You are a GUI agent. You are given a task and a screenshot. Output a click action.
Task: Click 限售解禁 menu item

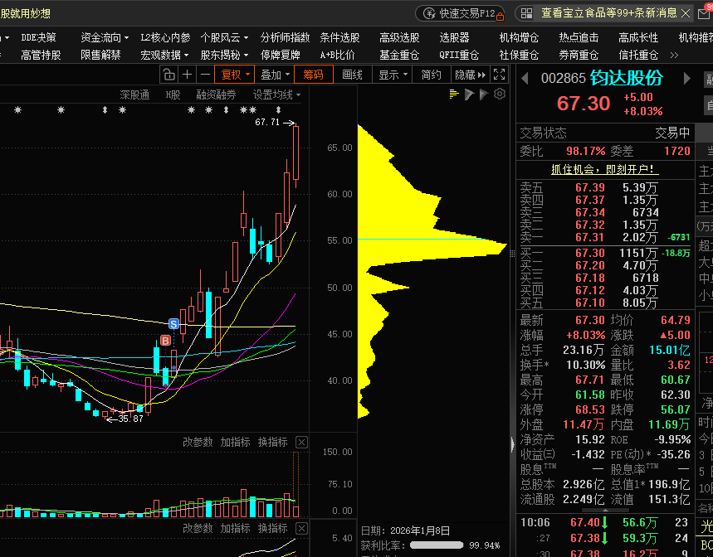pyautogui.click(x=100, y=55)
